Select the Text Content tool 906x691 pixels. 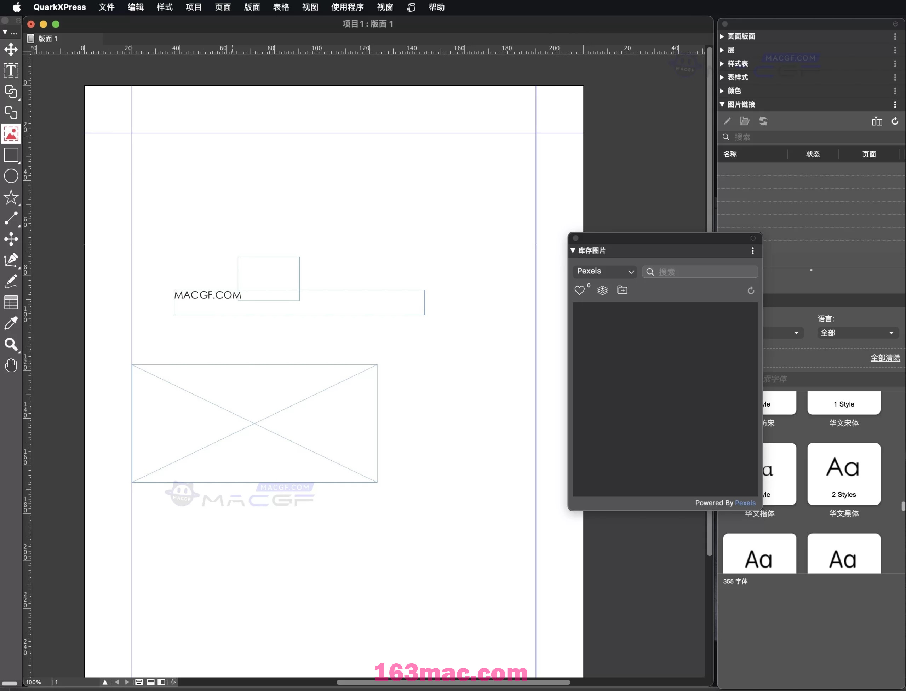pyautogui.click(x=11, y=70)
